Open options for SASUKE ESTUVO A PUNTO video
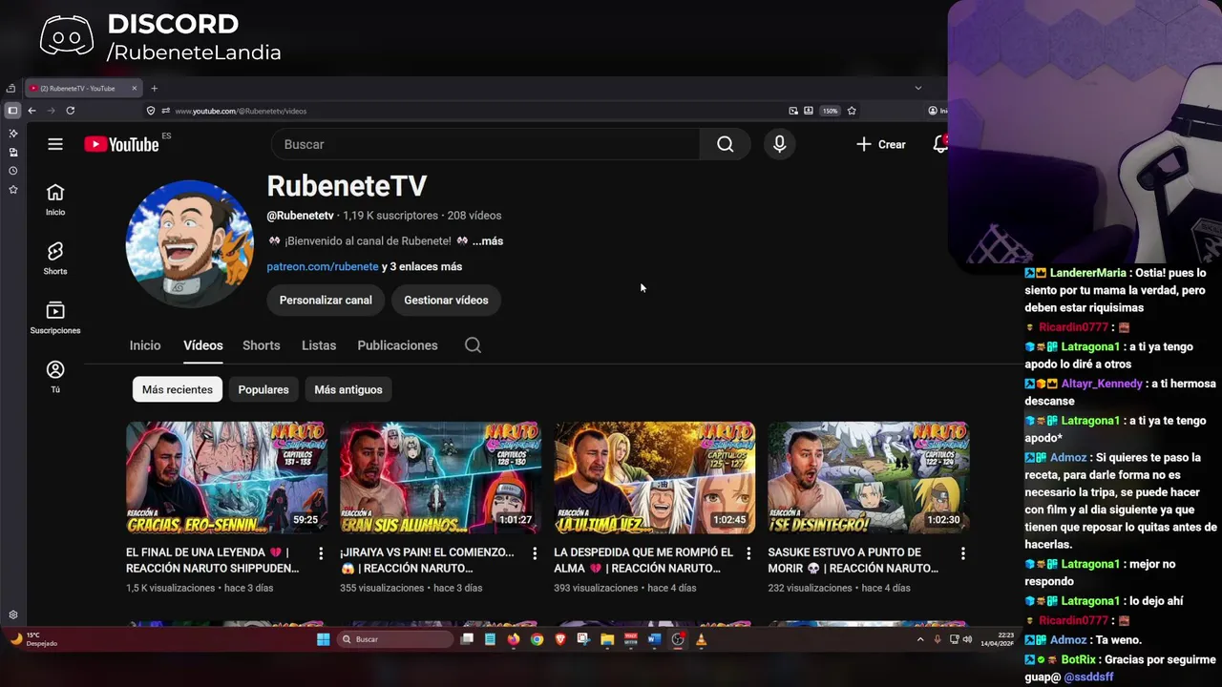The width and height of the screenshot is (1222, 687). [963, 553]
